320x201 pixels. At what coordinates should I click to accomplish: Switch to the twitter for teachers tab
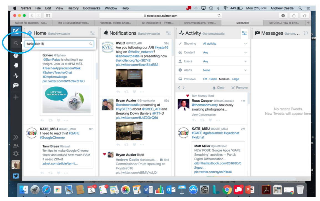(31, 23)
